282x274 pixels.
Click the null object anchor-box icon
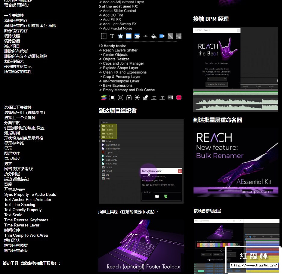[104, 36]
